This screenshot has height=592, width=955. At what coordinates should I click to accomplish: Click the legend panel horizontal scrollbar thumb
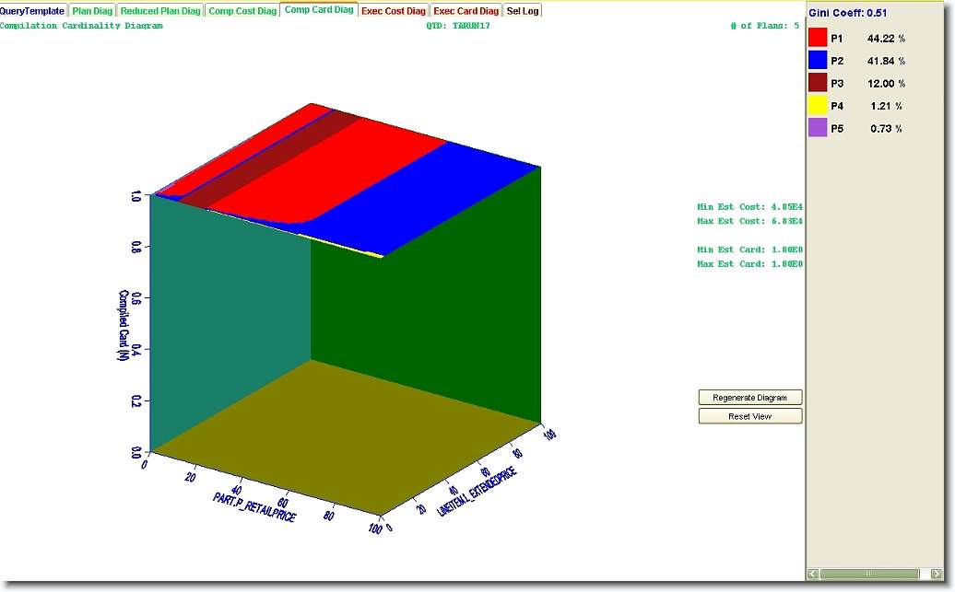868,574
